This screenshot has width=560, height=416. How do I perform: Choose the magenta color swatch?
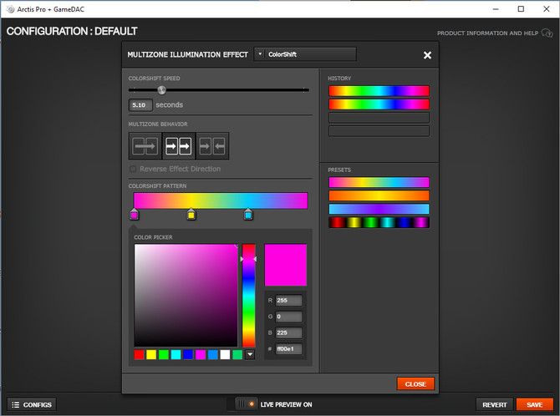click(201, 354)
